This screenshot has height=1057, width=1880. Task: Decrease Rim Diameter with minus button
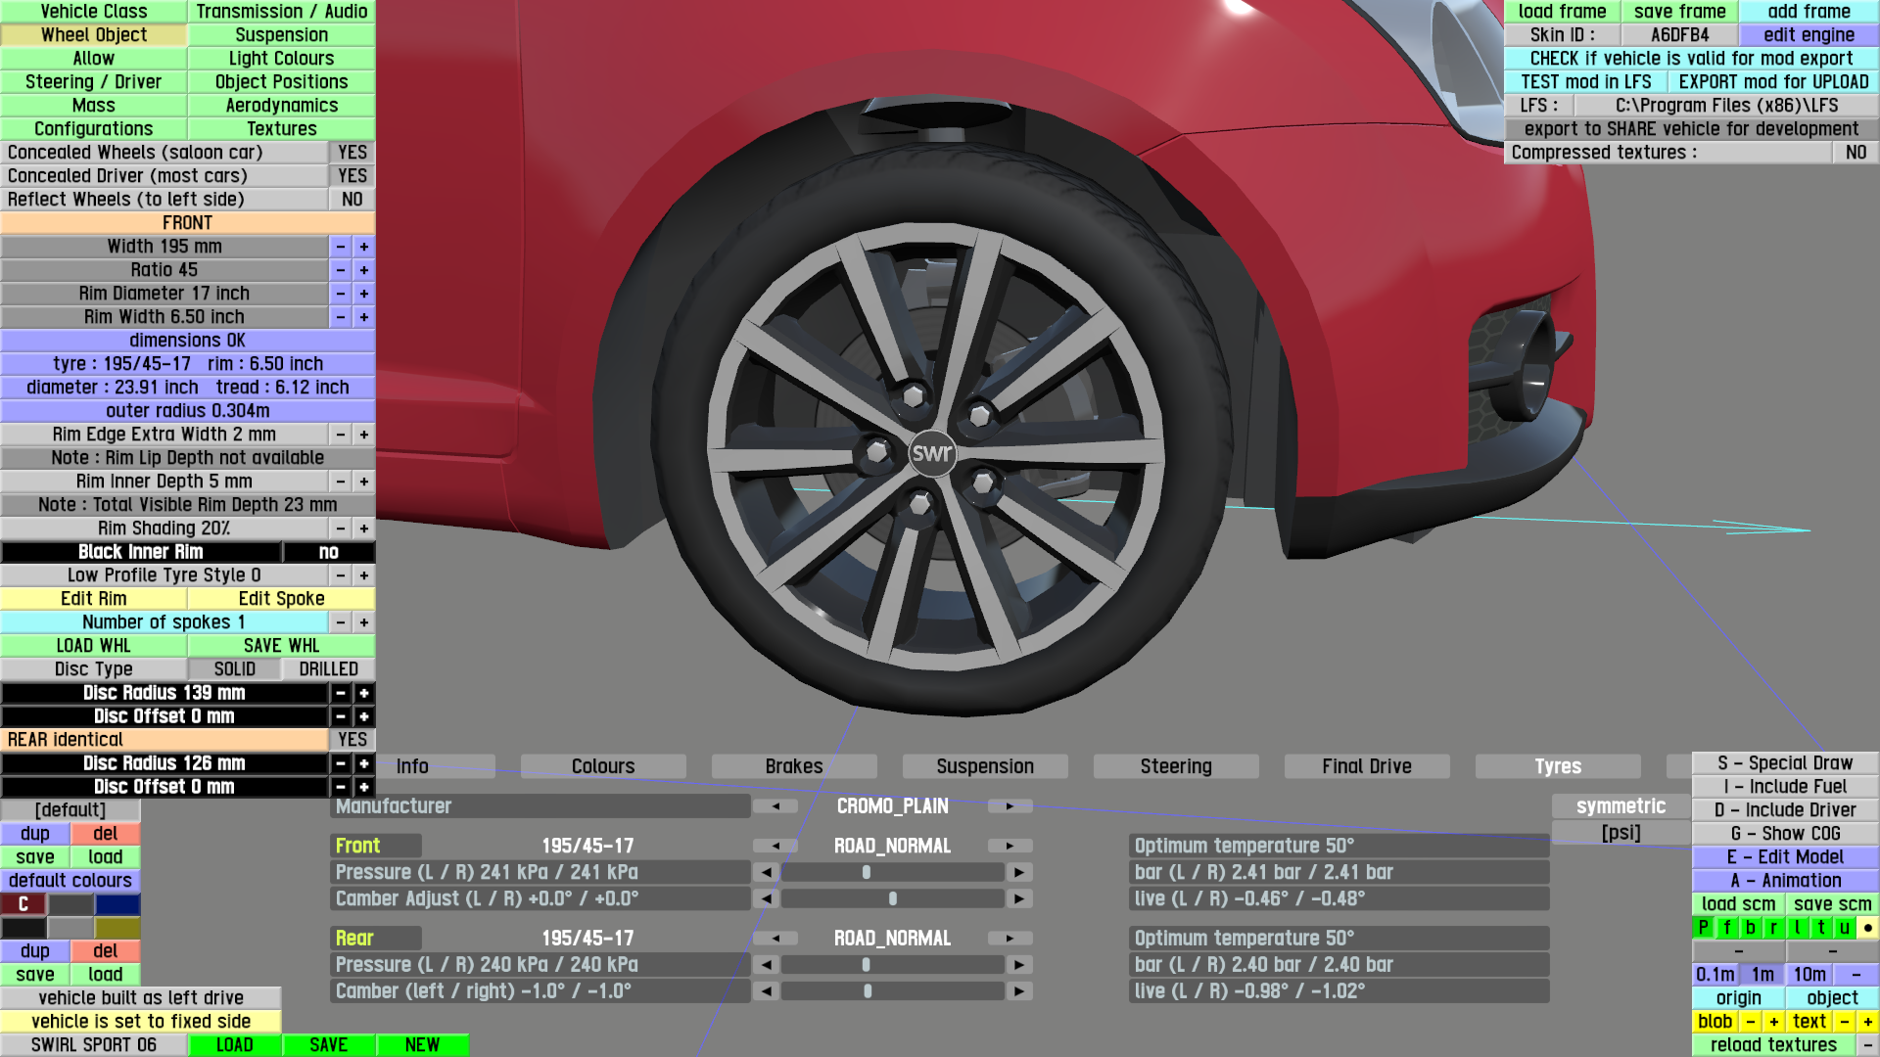340,294
